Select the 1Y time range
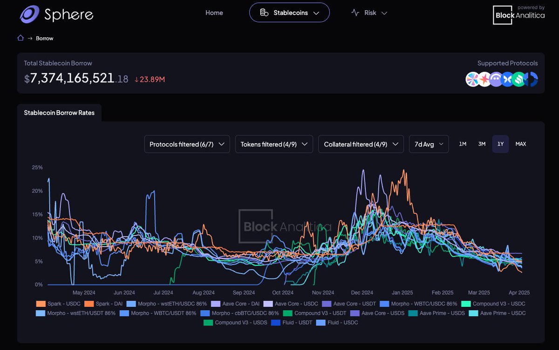559x350 pixels. (x=500, y=144)
